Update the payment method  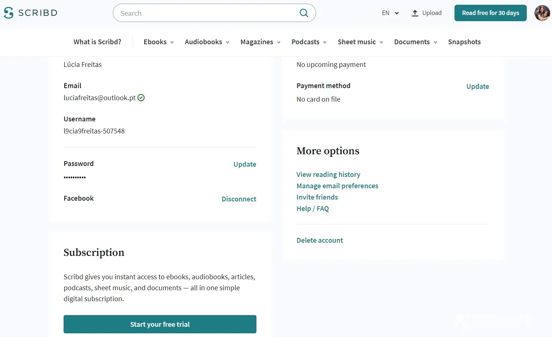477,87
